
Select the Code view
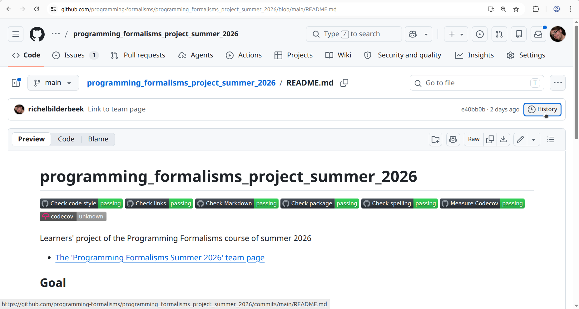pyautogui.click(x=66, y=139)
